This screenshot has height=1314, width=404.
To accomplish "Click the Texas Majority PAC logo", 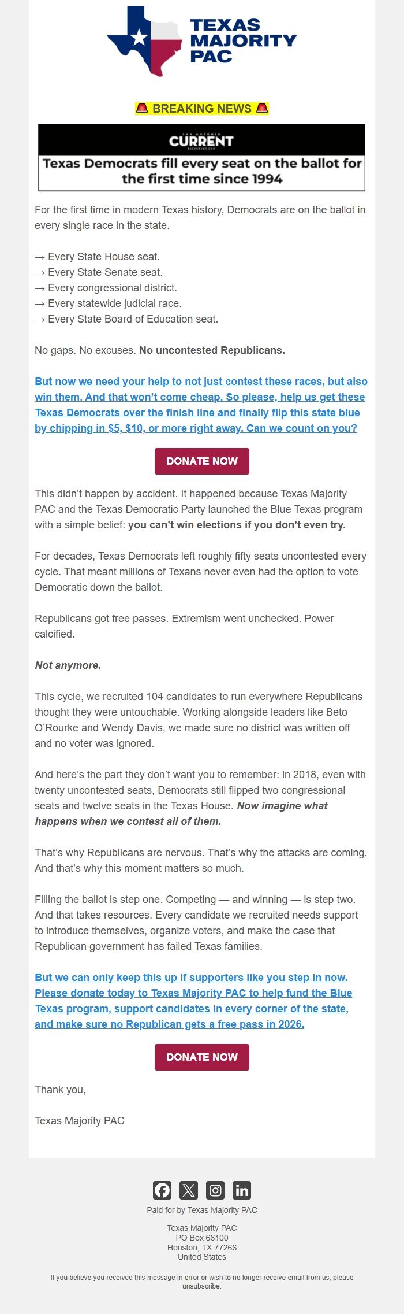I will tap(201, 40).
